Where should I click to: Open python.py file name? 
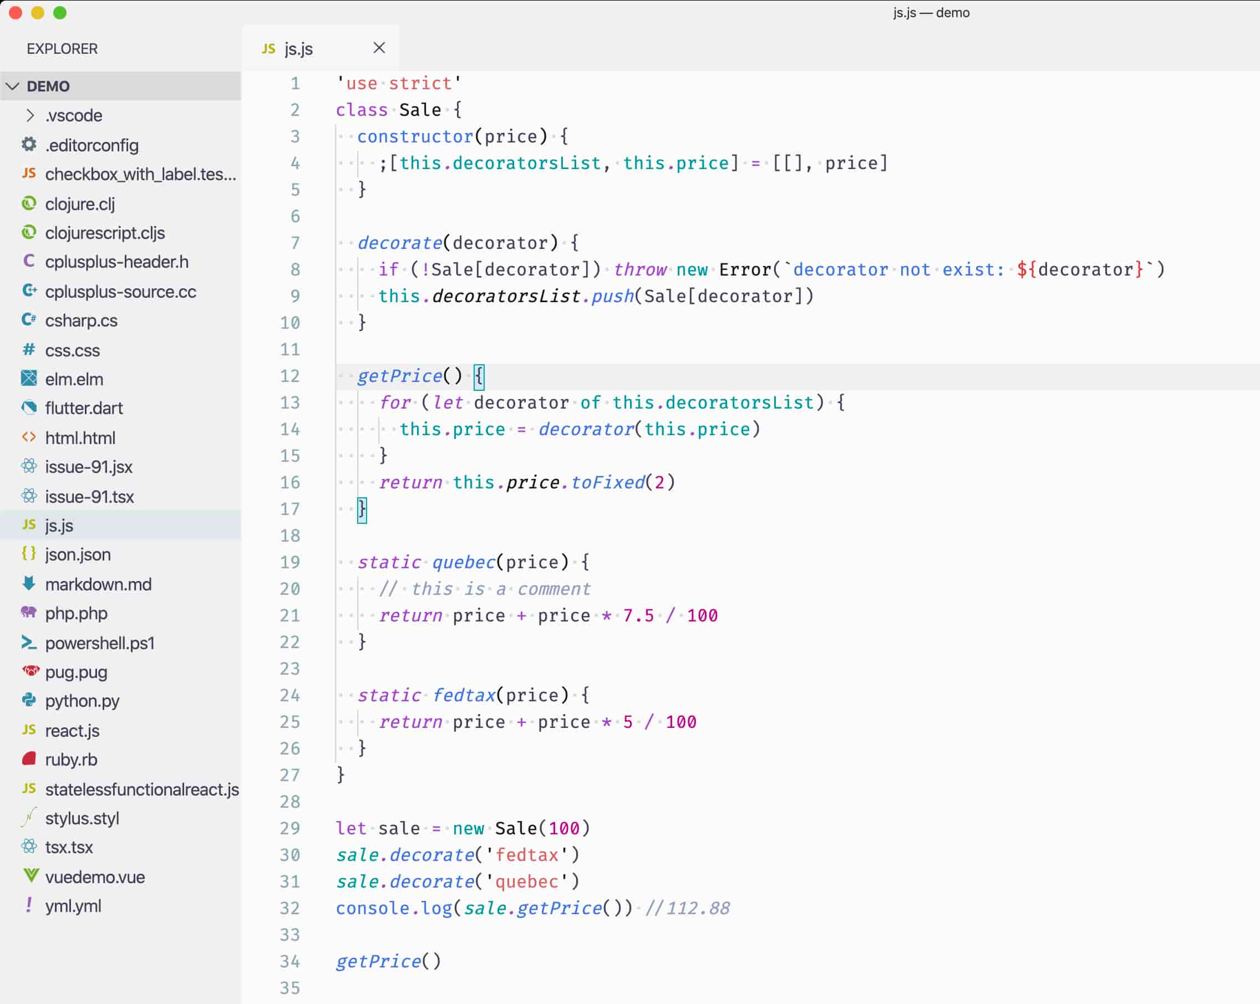(x=83, y=701)
